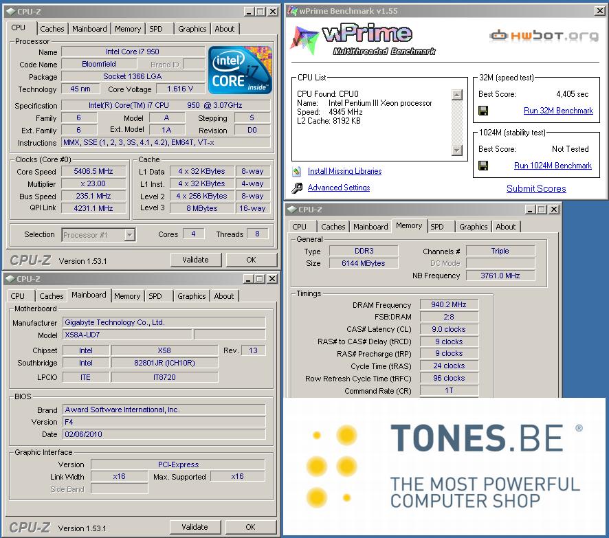Viewport: 609px width, 538px height.
Task: Switch to SPD tab in Mainboard CPU-Z window
Action: click(x=155, y=296)
